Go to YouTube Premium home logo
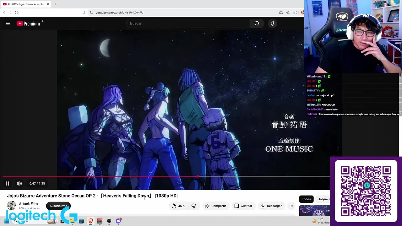The width and height of the screenshot is (402, 226). [29, 24]
